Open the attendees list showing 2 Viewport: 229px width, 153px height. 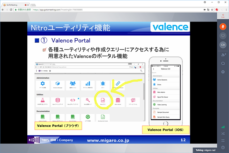pos(223,55)
